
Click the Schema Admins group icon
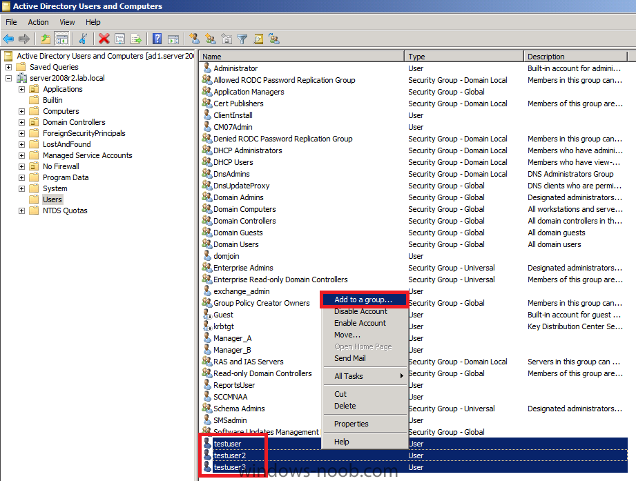(x=207, y=408)
